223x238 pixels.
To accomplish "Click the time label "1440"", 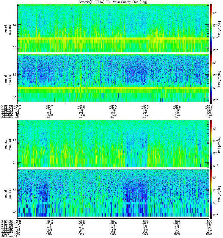I will click(81, 234).
